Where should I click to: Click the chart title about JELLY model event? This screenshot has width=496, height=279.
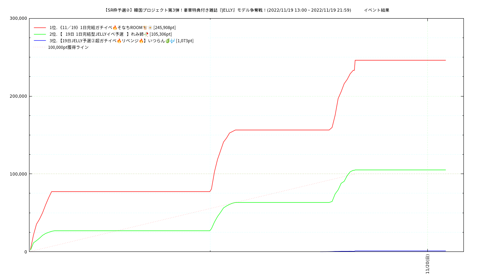[227, 10]
